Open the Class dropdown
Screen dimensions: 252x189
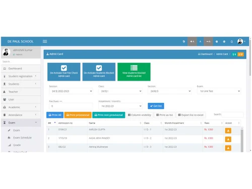point(120,91)
